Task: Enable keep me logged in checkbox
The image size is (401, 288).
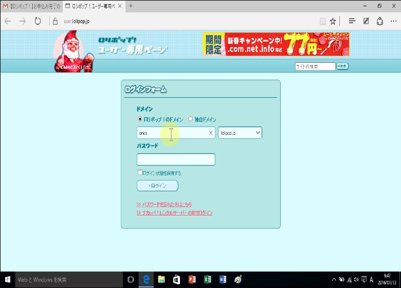Action: (140, 172)
